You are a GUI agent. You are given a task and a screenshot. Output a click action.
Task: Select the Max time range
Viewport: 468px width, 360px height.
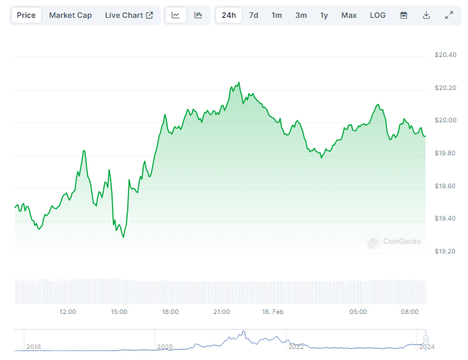click(349, 15)
